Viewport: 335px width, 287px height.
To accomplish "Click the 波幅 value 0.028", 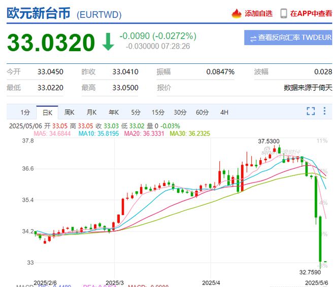I will point(323,71).
